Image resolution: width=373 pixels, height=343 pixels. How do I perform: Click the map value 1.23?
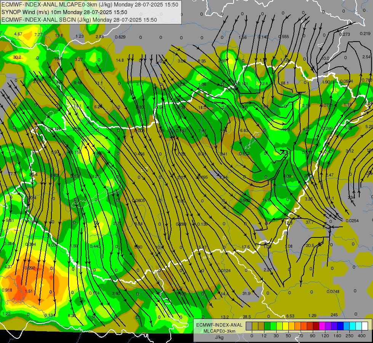coord(80,36)
